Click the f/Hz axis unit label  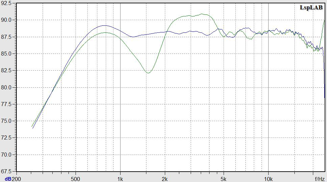pos(320,179)
